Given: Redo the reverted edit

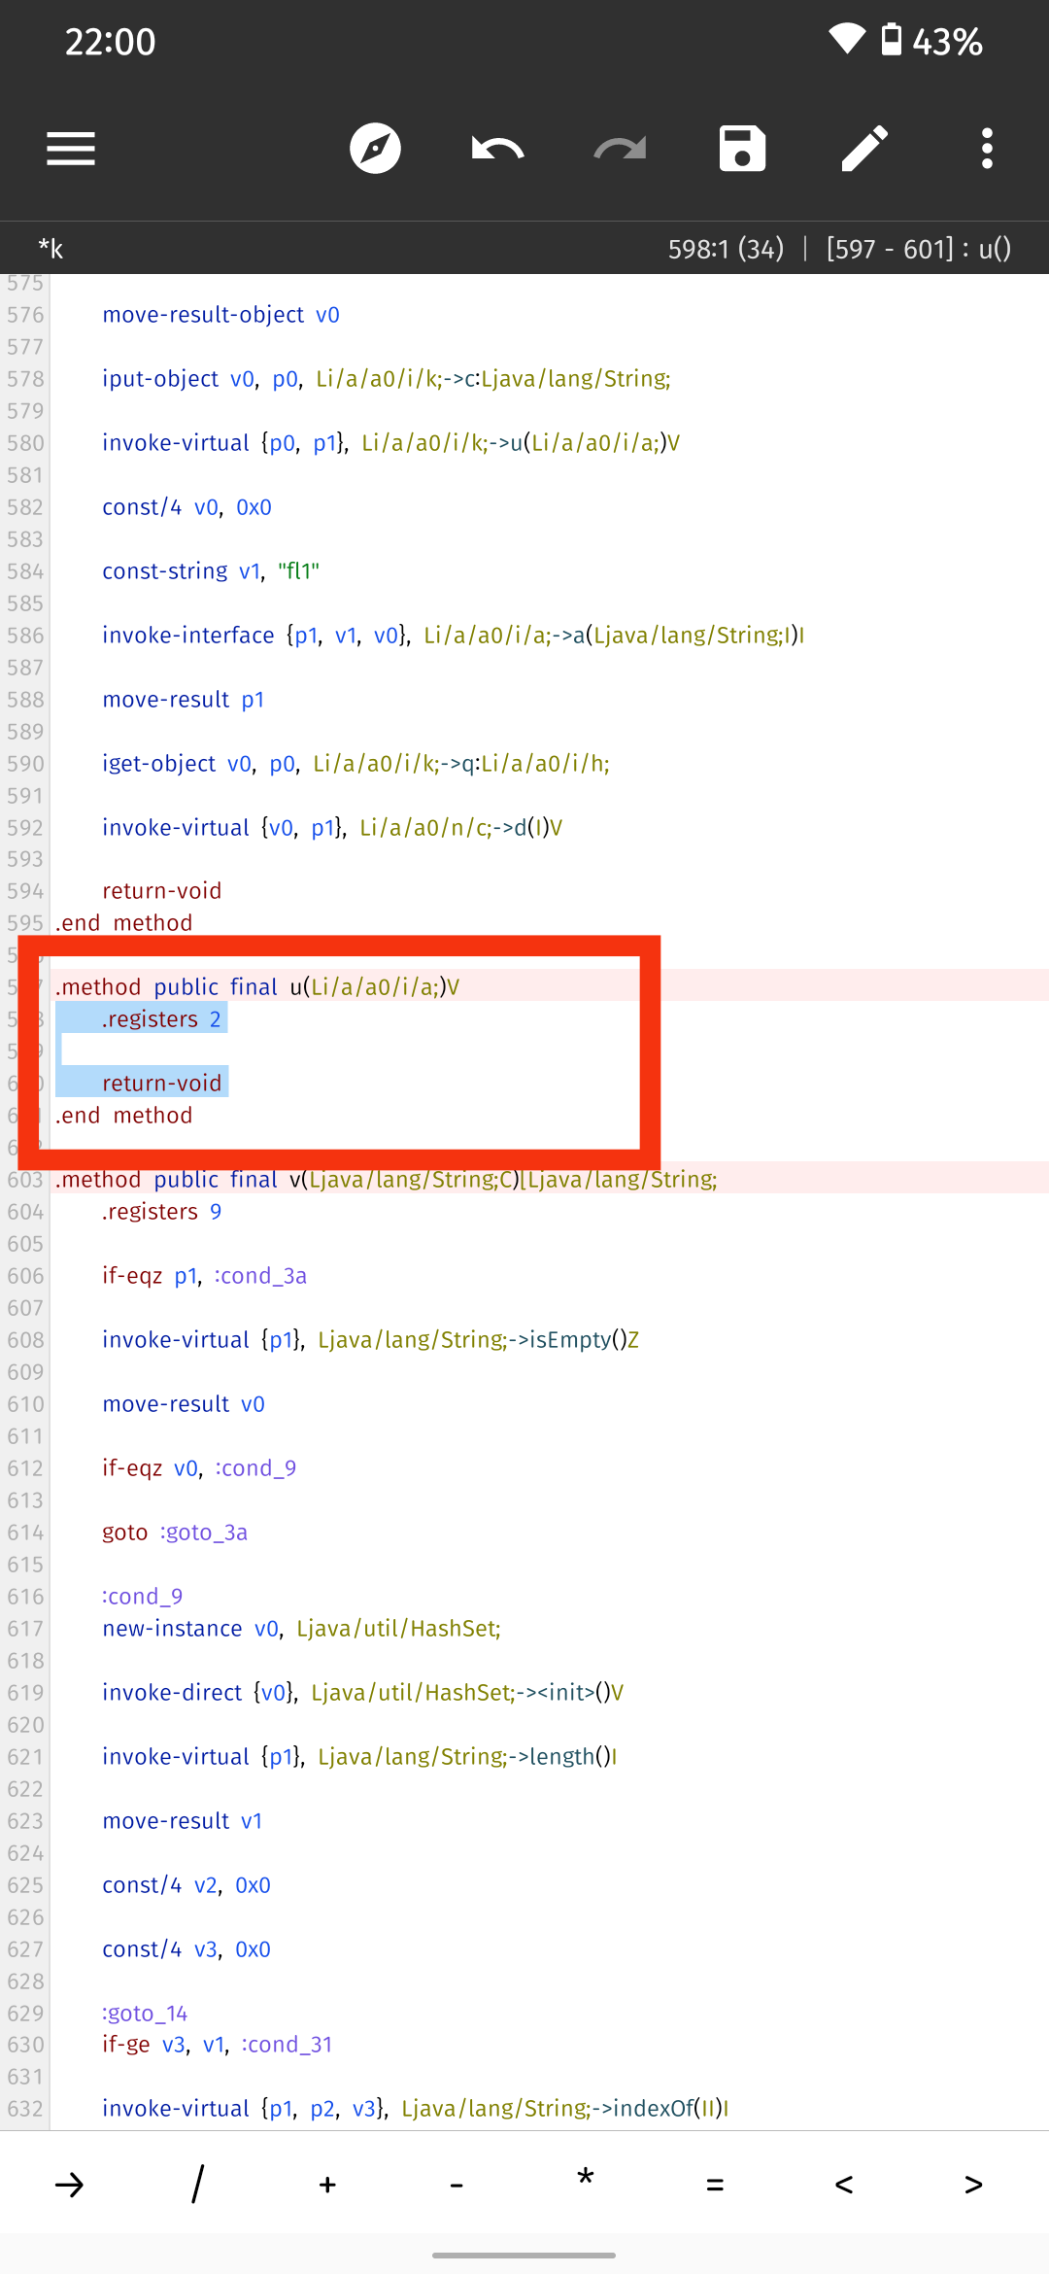Looking at the screenshot, I should pos(620,149).
